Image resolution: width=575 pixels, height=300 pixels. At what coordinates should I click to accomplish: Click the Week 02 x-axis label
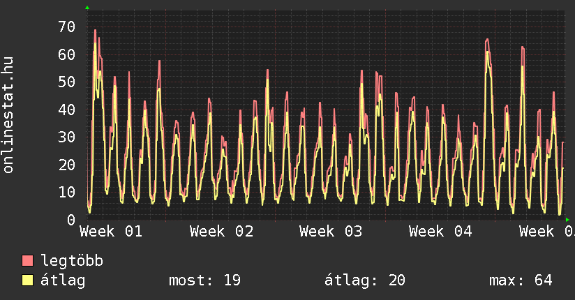click(x=221, y=232)
